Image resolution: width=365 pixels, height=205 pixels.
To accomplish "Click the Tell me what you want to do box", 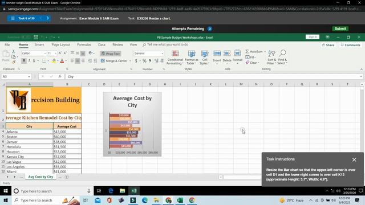I will 165,44.
